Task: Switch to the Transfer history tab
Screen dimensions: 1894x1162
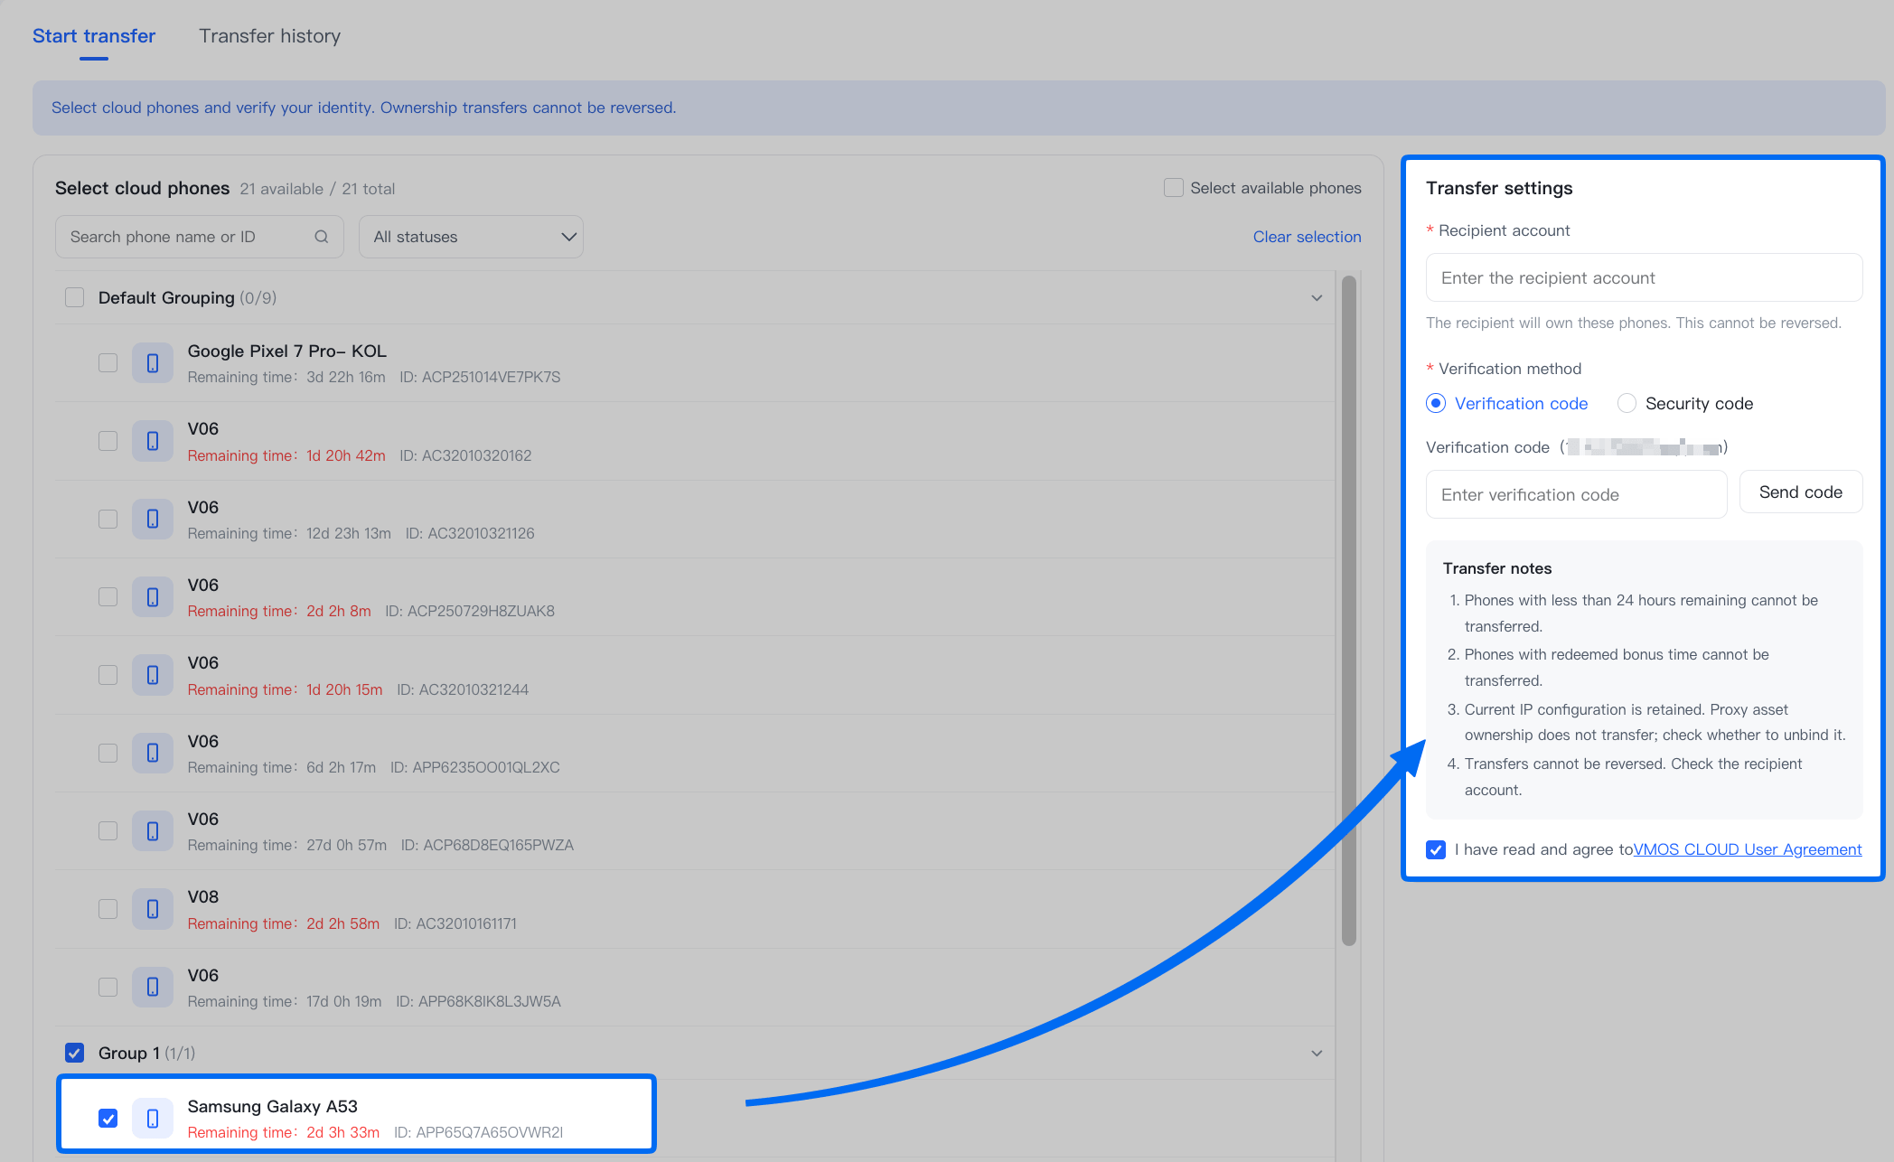Action: click(269, 36)
